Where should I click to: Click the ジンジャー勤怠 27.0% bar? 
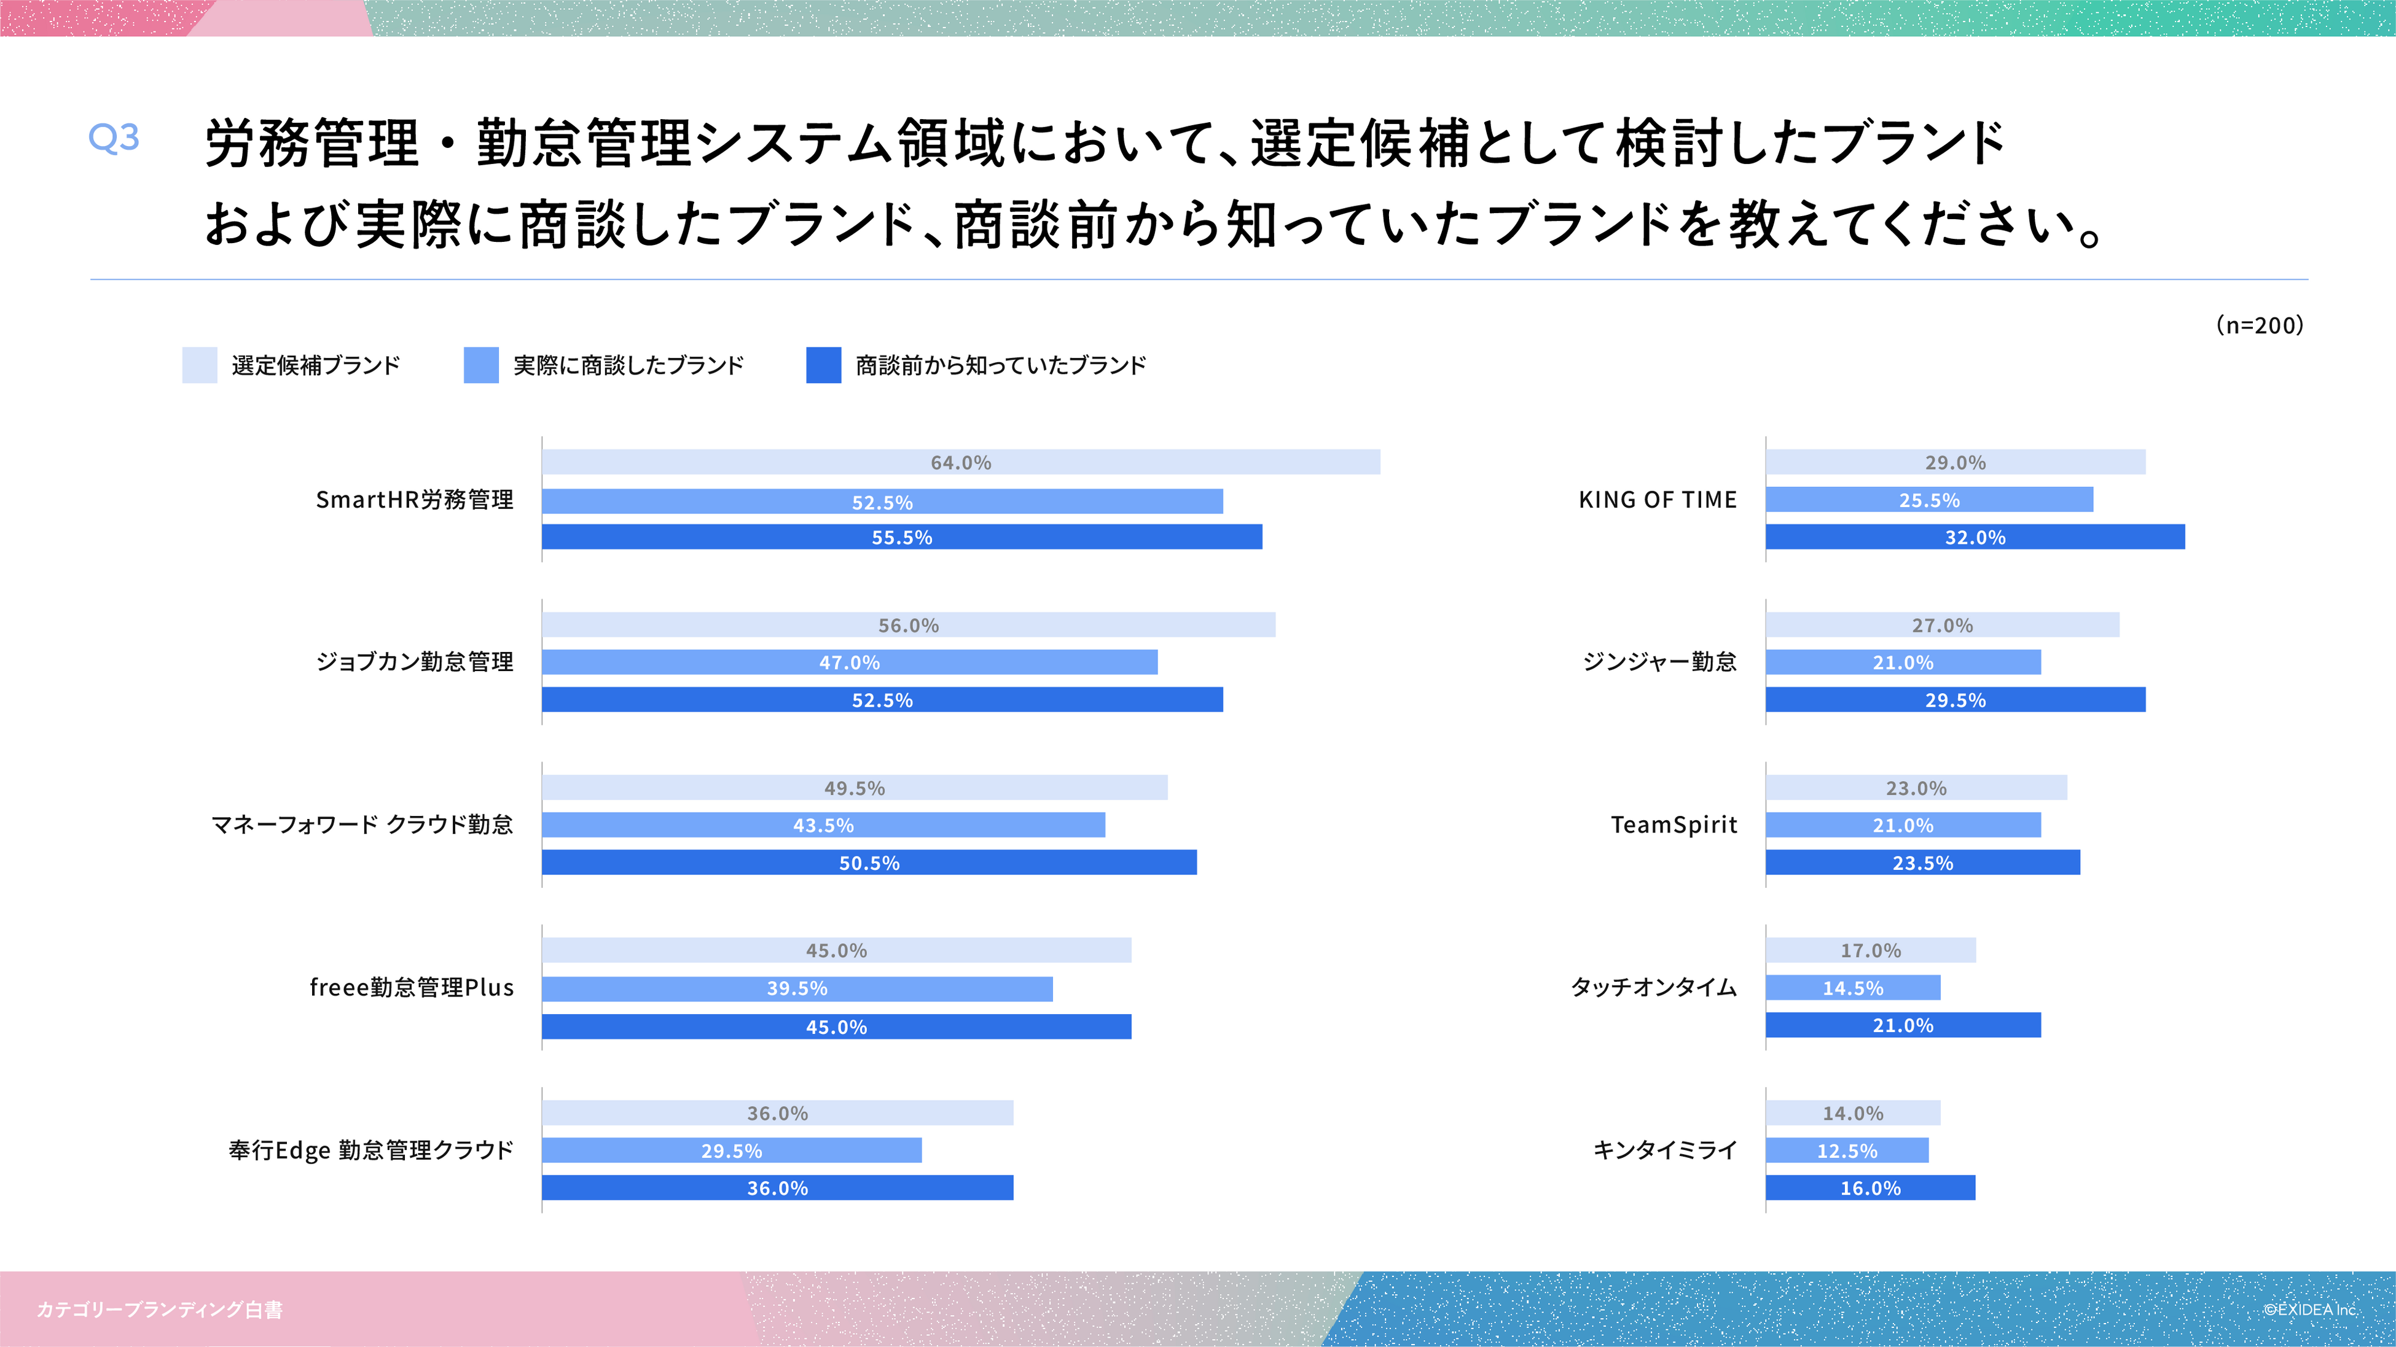[1942, 625]
